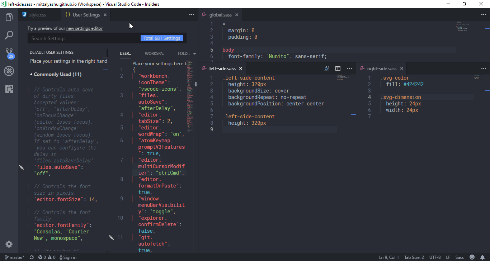490x261 pixels.
Task: Open the FOLDER SETTINGS dropdown chevron
Action: [x=194, y=53]
